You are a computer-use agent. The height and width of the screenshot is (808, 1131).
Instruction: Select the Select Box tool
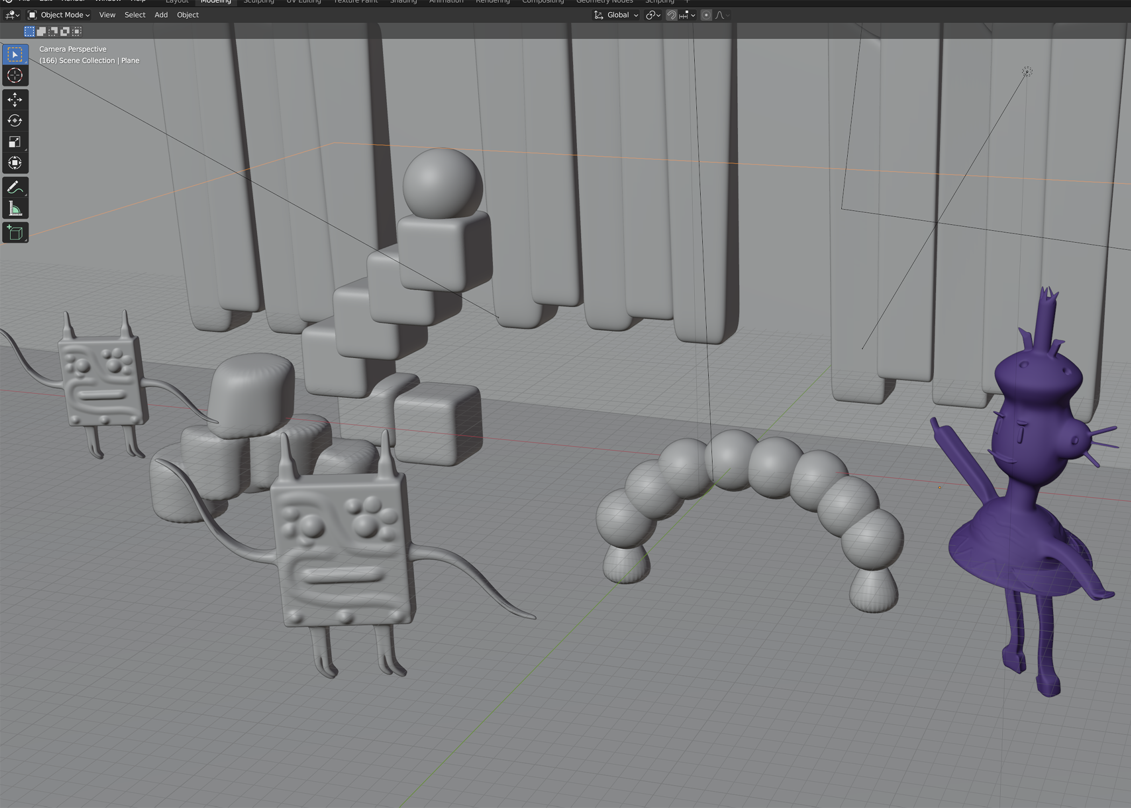15,54
